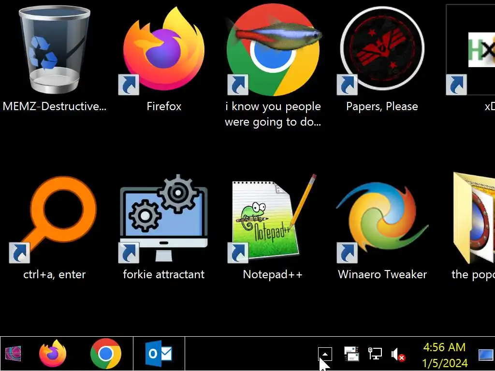Launch Firefox from the taskbar

click(x=53, y=353)
